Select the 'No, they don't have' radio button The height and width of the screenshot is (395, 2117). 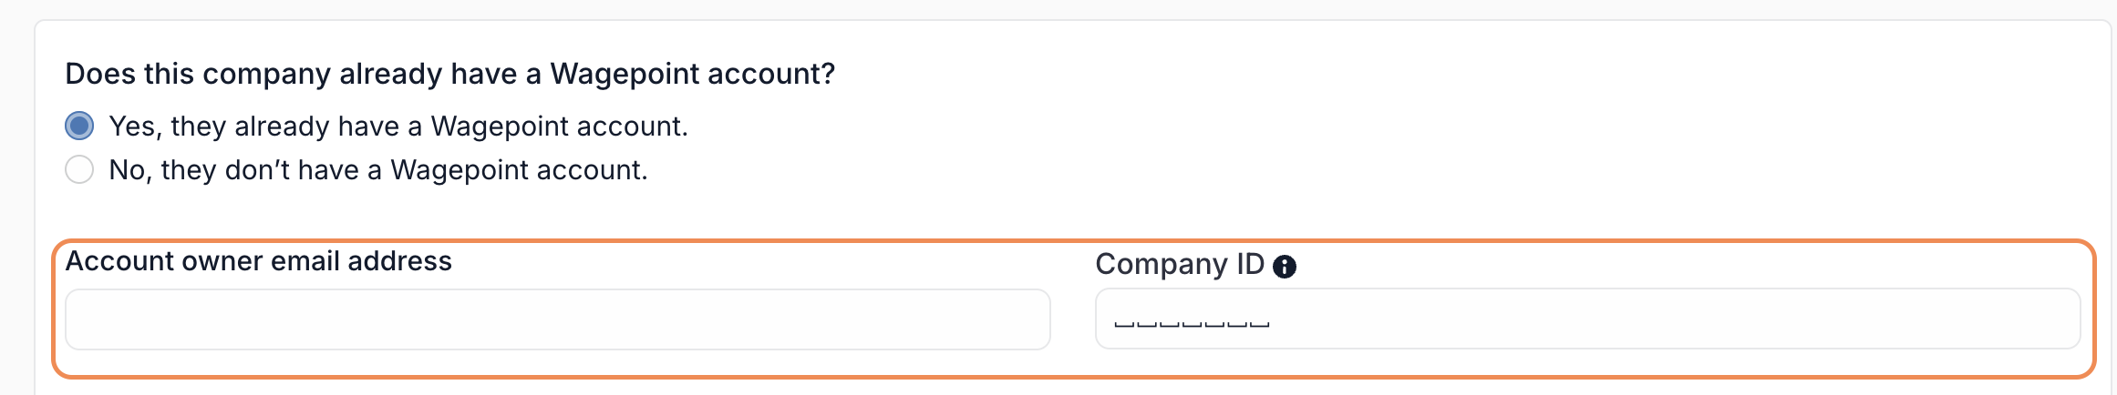(79, 169)
